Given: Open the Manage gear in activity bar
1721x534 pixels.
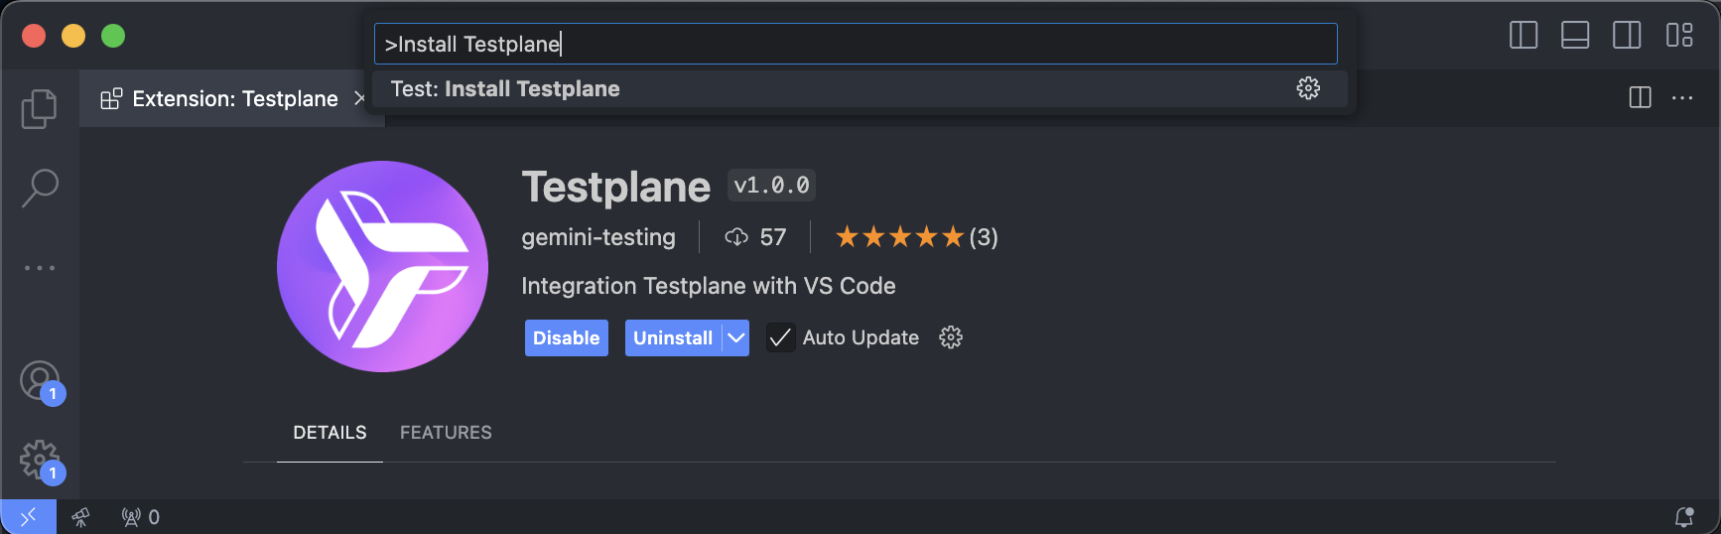Looking at the screenshot, I should (40, 460).
